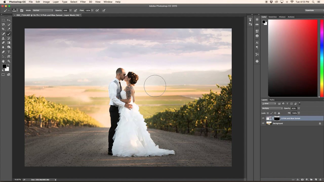This screenshot has height=182, width=324.
Task: Toggle the Brush panel button in options bar
Action: click(22, 10)
